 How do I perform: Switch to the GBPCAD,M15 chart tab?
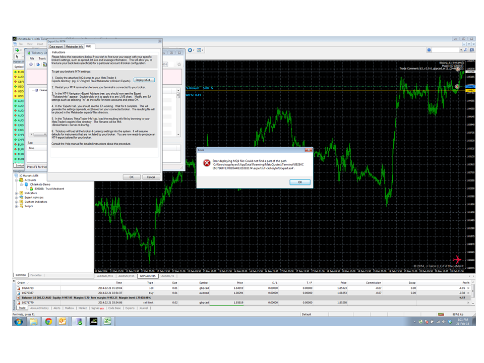point(148,276)
